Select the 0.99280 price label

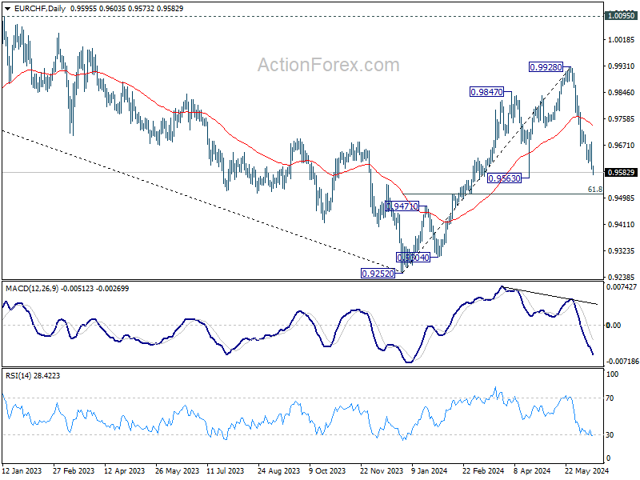coord(546,67)
